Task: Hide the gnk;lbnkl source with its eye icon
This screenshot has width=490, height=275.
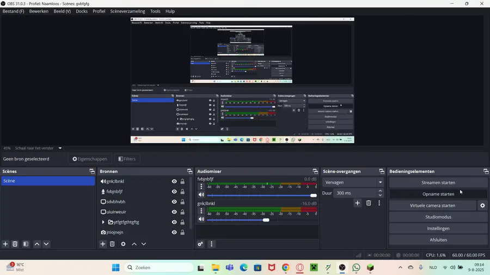Action: [x=174, y=181]
